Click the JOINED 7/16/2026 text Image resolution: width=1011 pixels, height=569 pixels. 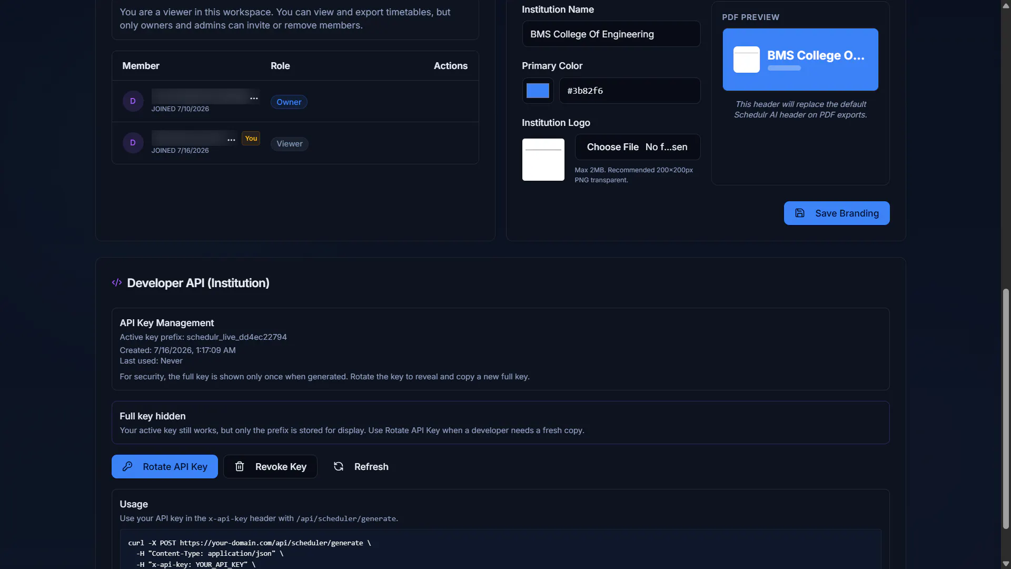pyautogui.click(x=180, y=151)
